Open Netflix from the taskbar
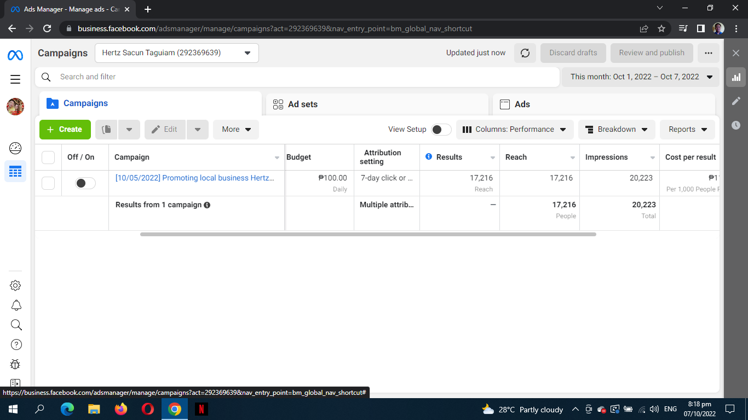748x420 pixels. coord(202,409)
